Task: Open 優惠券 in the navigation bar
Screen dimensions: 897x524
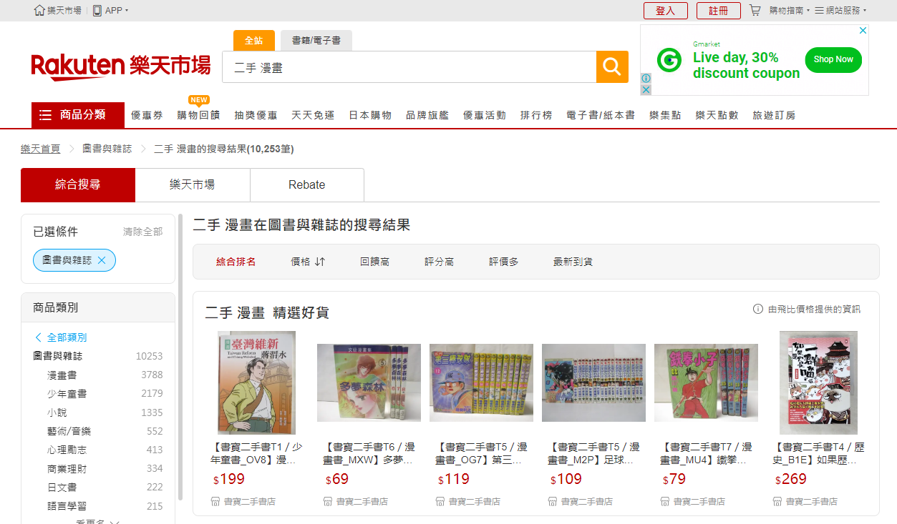Action: [147, 115]
